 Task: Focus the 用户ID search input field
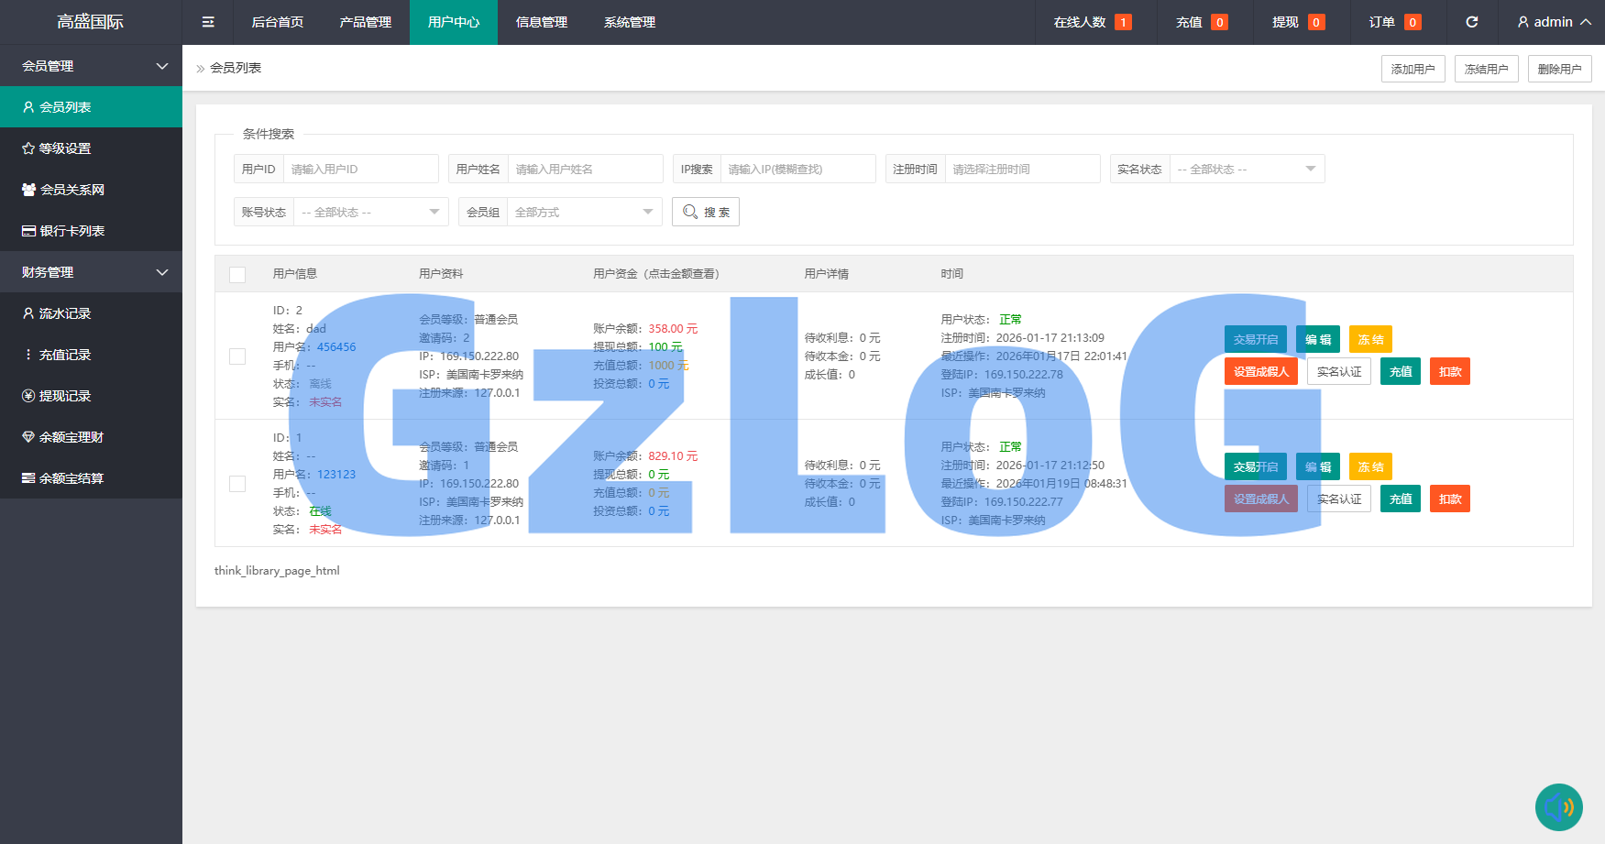[360, 170]
